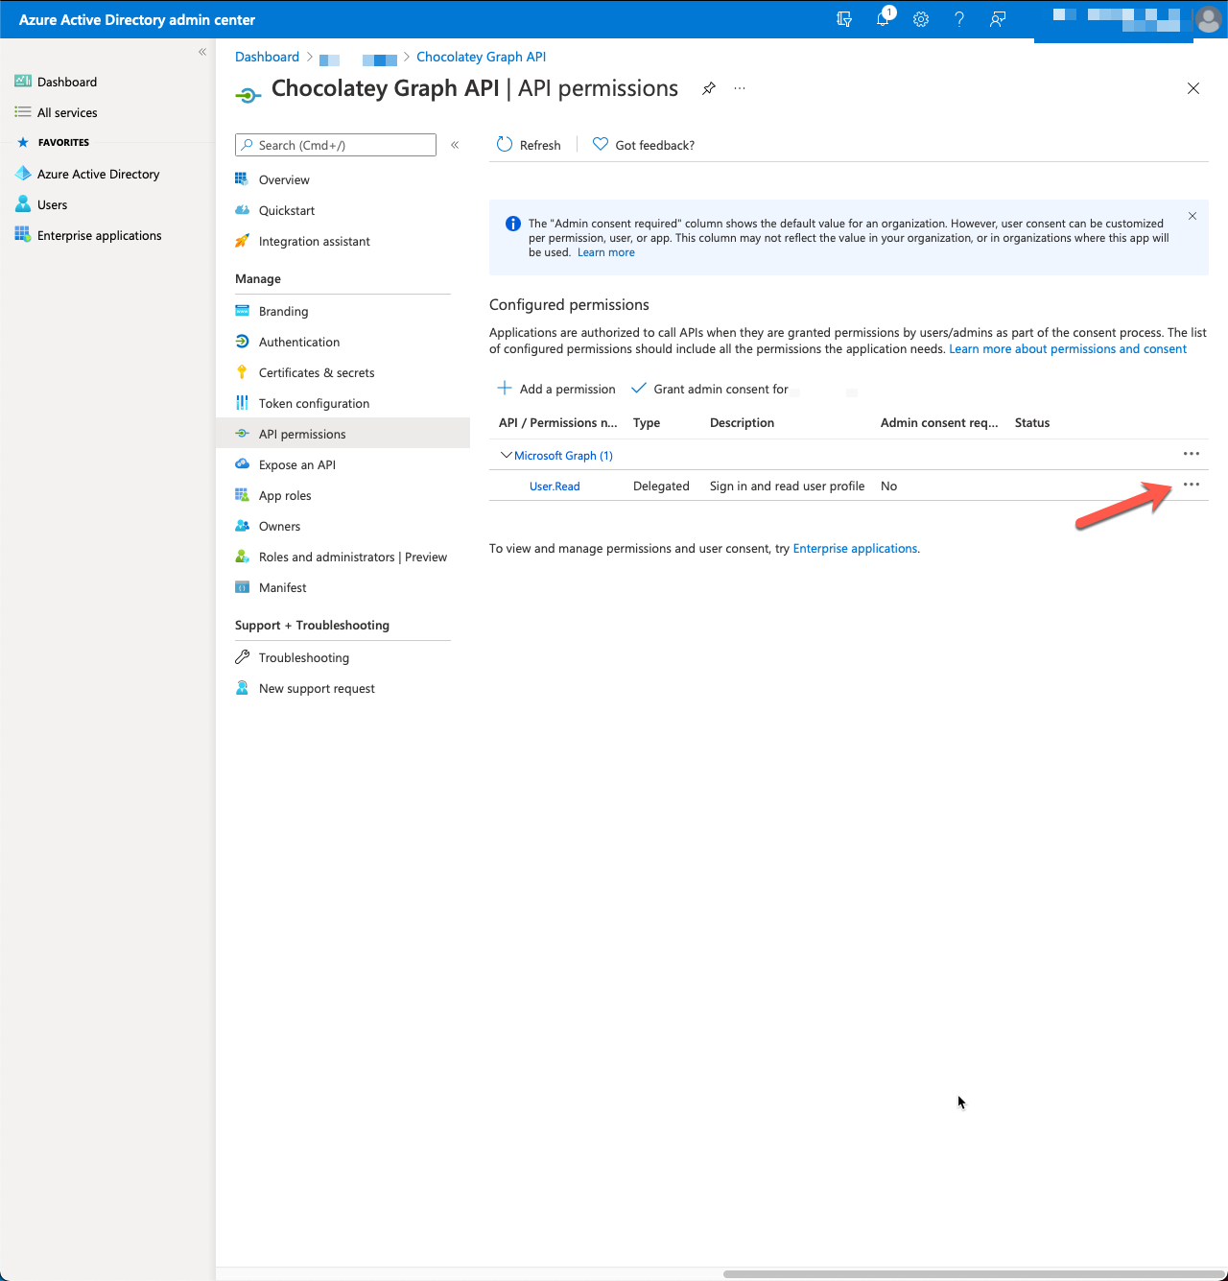The width and height of the screenshot is (1228, 1281).
Task: Click the 'Sign in and read user profile' description
Action: tap(787, 486)
